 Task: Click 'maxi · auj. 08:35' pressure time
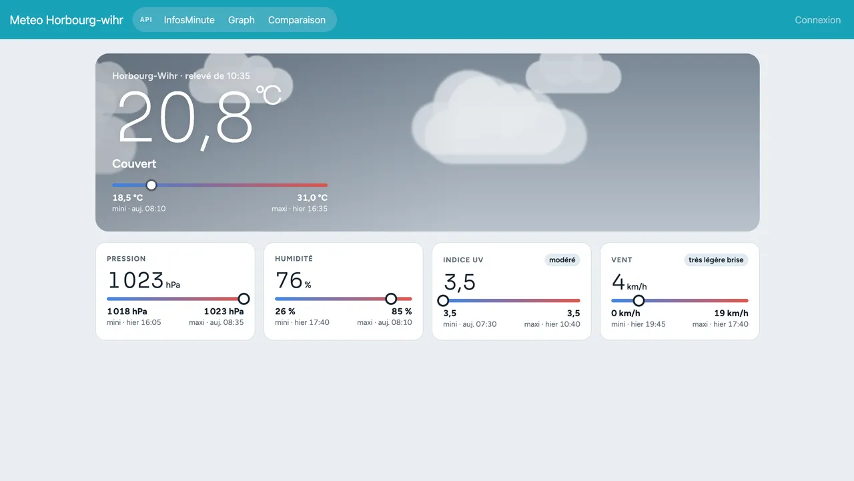tap(216, 323)
